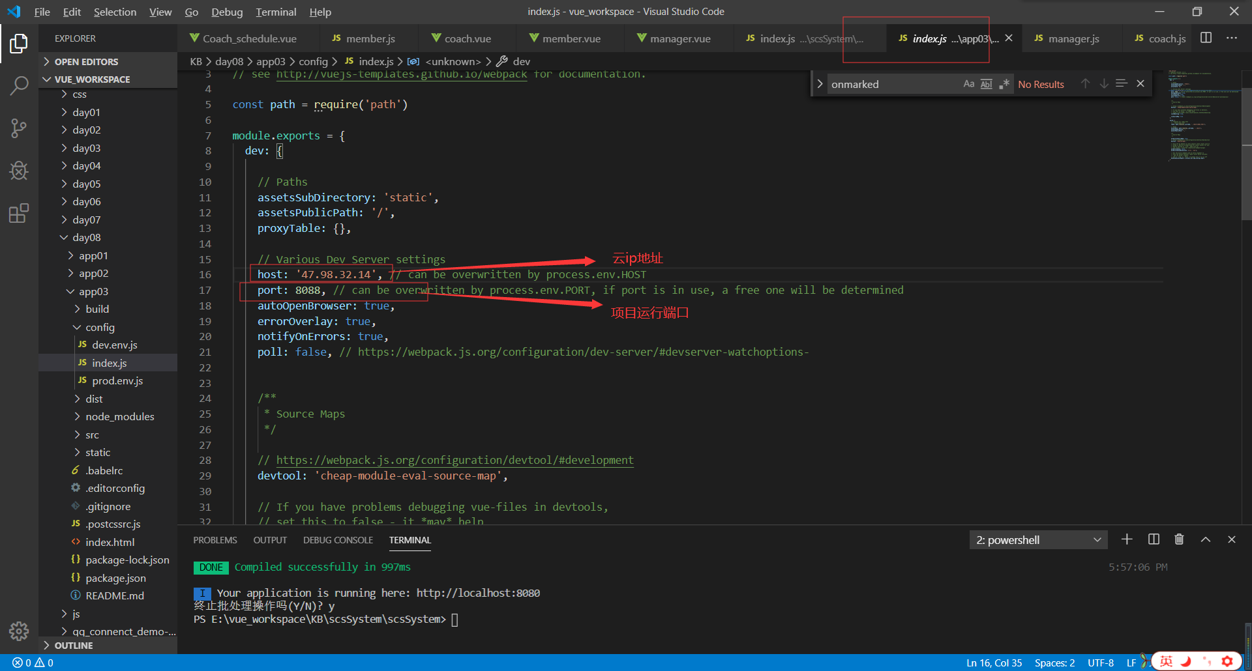Open the Source Control view
This screenshot has width=1252, height=671.
19,128
